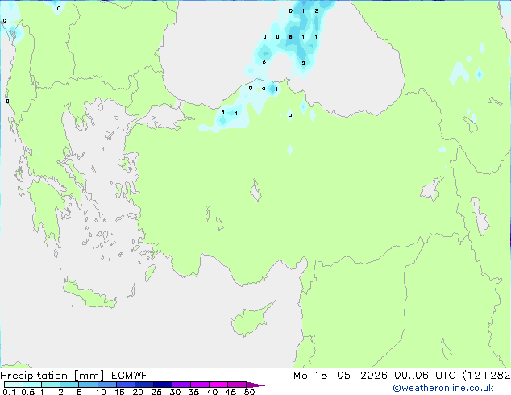Click the 0.1–0.5 mm legend swatch
The height and width of the screenshot is (395, 511).
tap(14, 385)
